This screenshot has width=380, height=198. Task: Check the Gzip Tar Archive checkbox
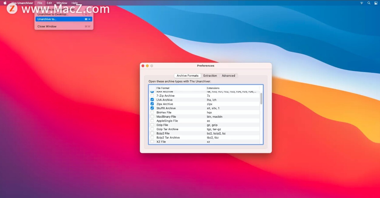pos(152,129)
